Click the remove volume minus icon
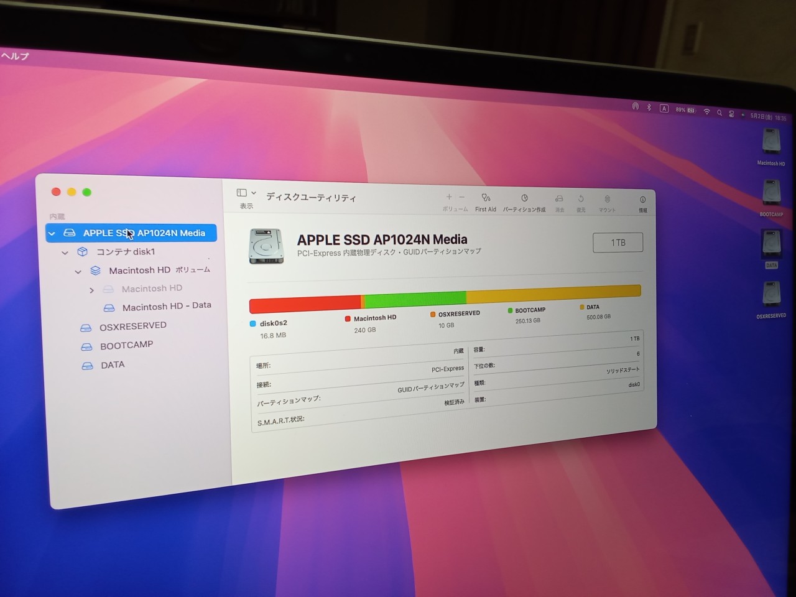796x597 pixels. (x=461, y=197)
